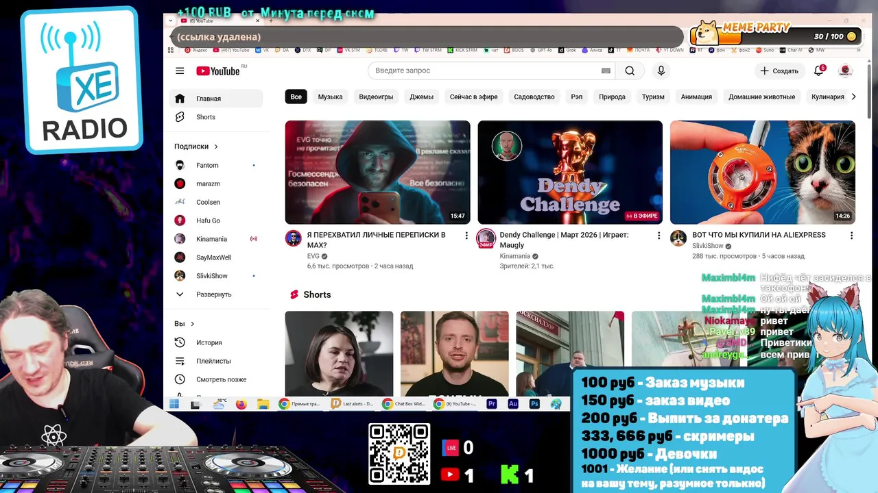Open YouTube notifications bell

coord(818,71)
